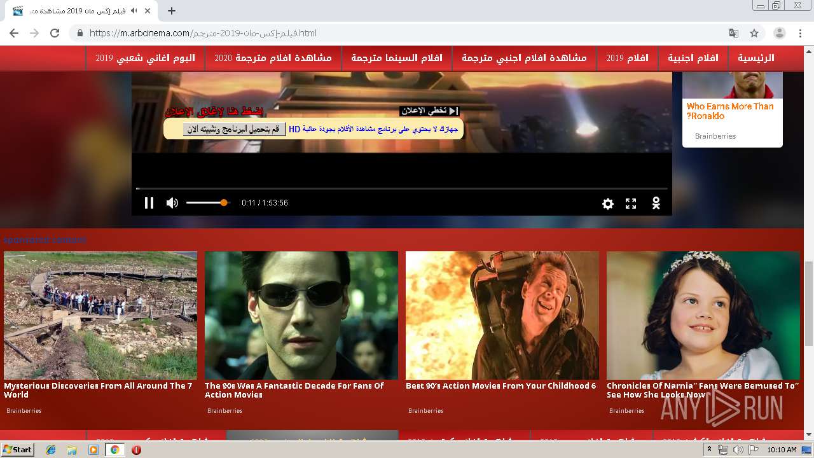
Task: Open افلام السينما مترجمة menu item
Action: click(397, 58)
